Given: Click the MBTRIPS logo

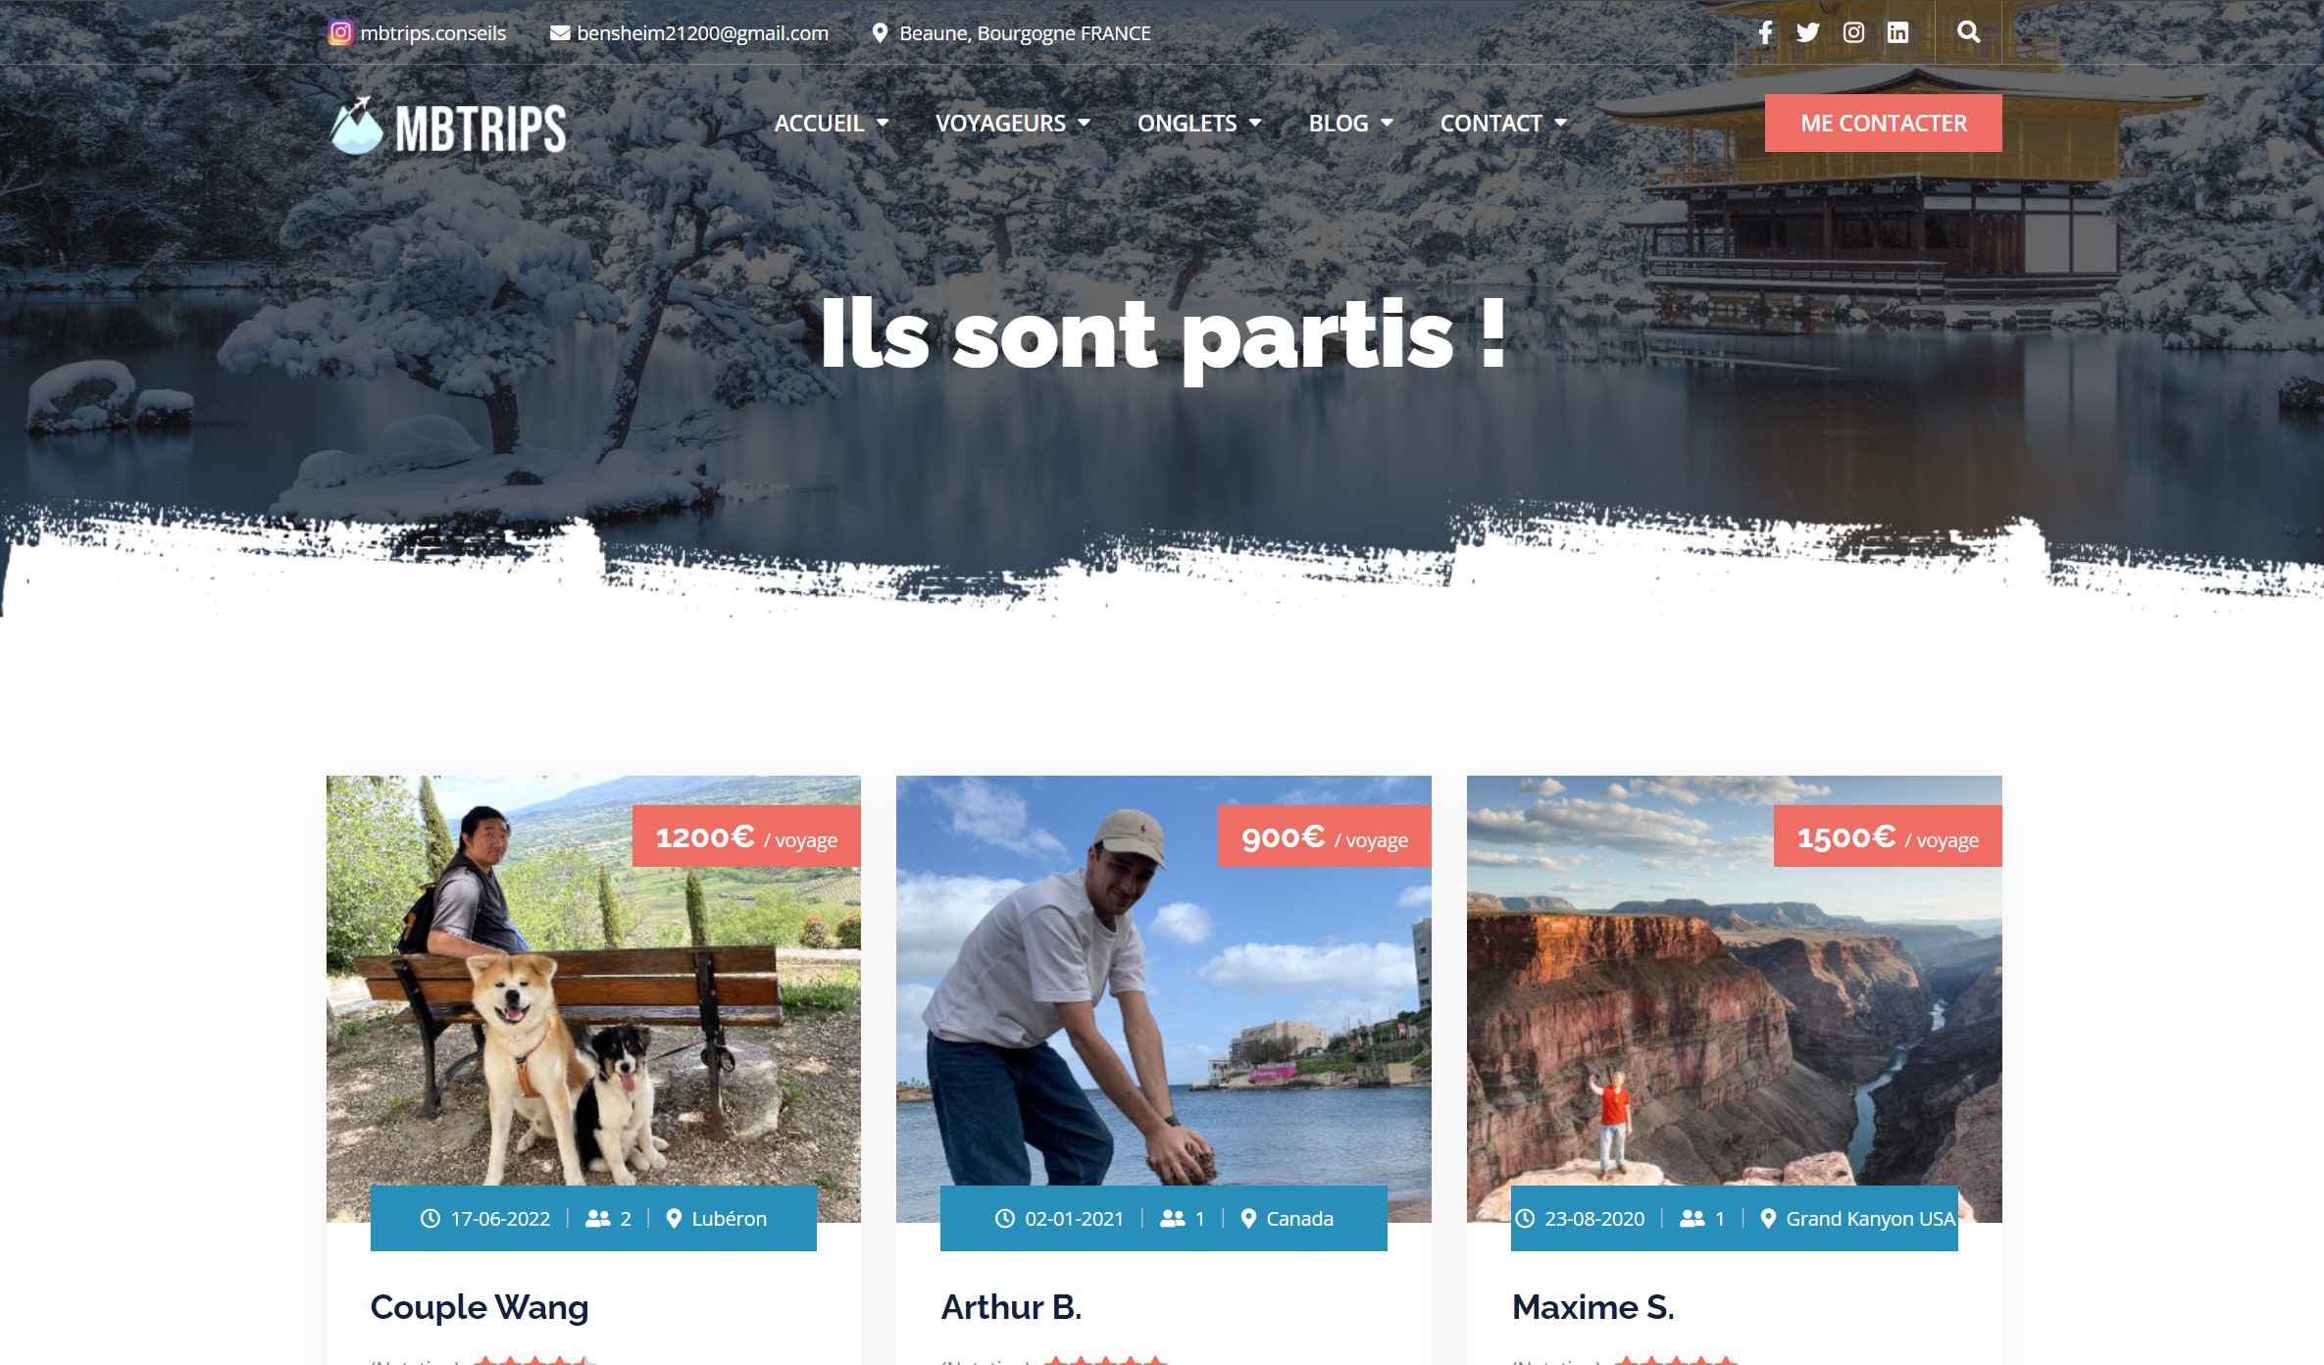Looking at the screenshot, I should 448,126.
